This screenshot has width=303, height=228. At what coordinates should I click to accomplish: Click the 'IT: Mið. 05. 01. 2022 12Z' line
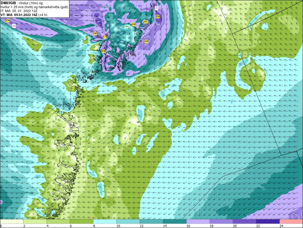(19, 11)
